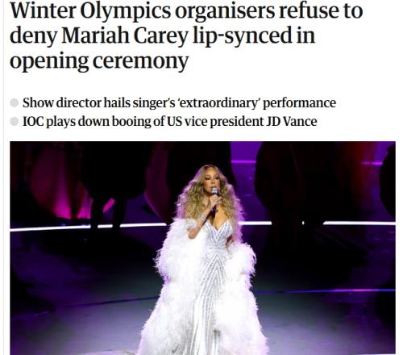This screenshot has height=355, width=403.
Task: Open the stage performance photo
Action: tap(202, 248)
